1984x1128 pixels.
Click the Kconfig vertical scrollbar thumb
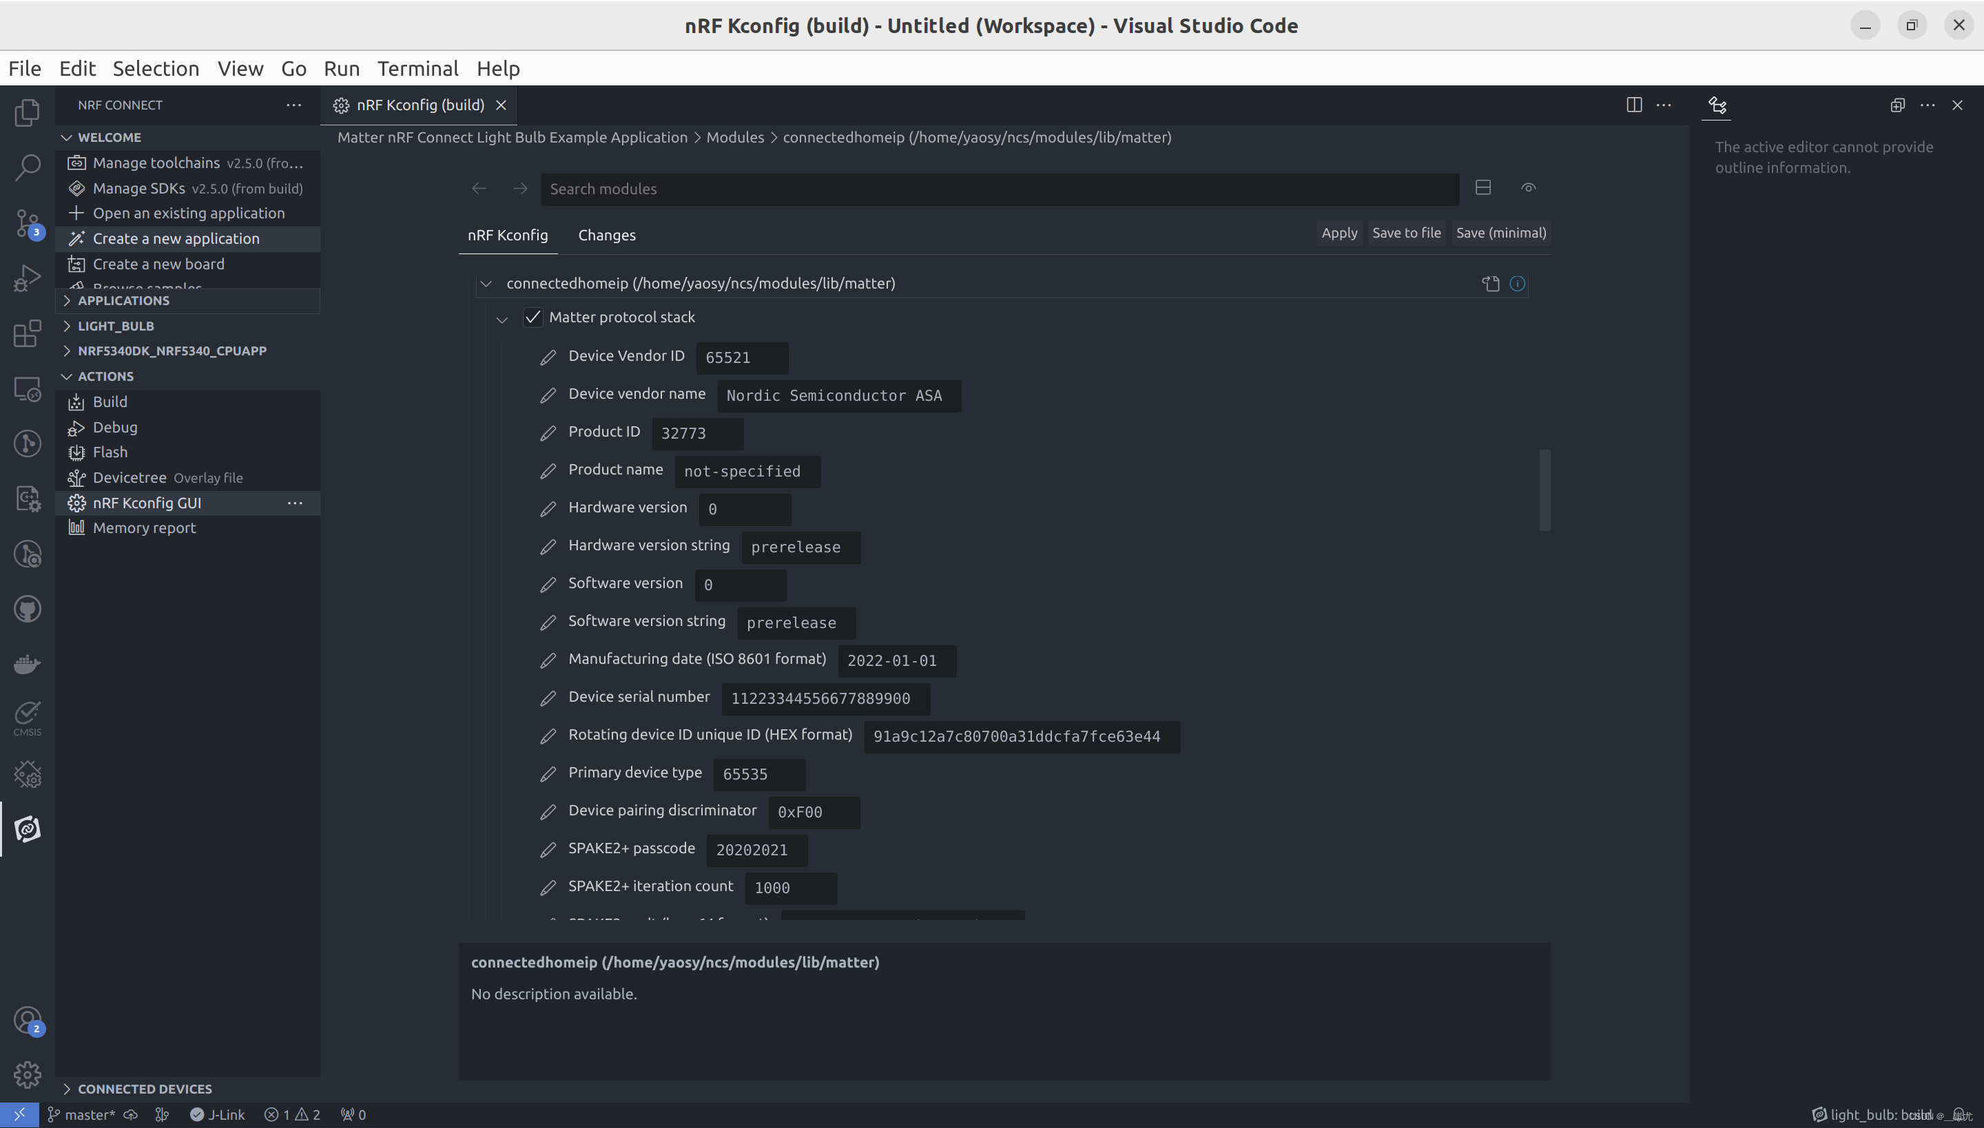coord(1544,490)
